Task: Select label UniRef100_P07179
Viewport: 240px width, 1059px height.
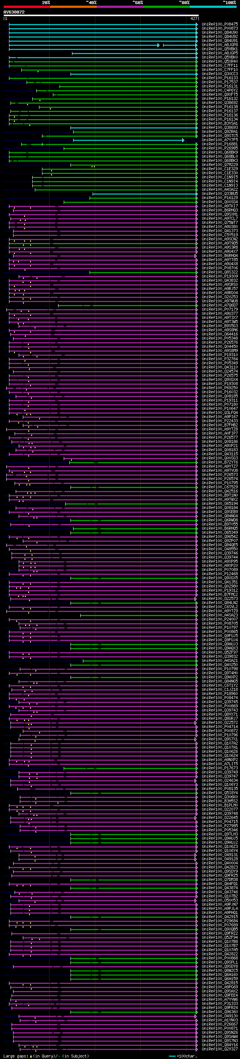Action: coord(220,309)
